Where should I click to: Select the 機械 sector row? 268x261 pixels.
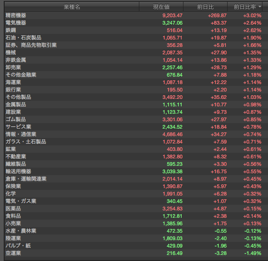[136, 52]
